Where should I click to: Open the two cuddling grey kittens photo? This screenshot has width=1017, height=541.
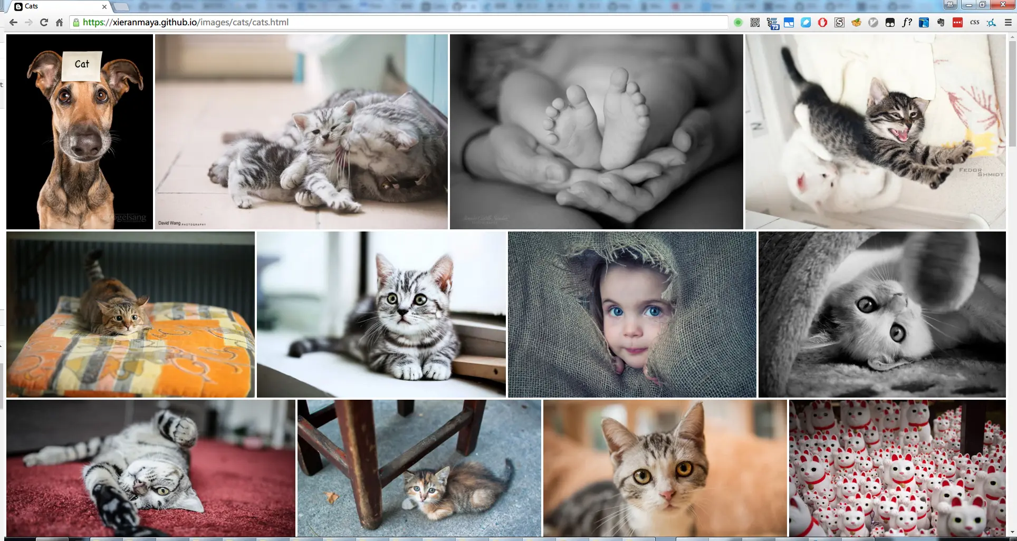(x=301, y=132)
